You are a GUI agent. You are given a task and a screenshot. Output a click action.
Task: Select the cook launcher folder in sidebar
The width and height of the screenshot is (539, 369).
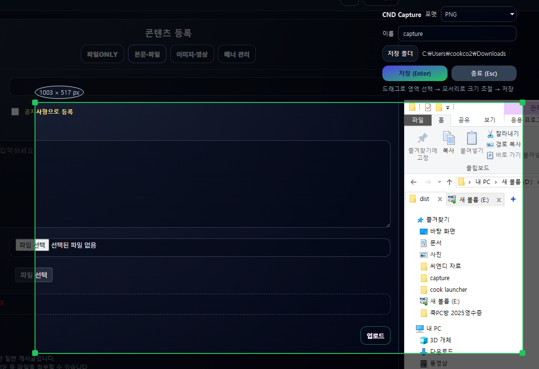pos(448,290)
